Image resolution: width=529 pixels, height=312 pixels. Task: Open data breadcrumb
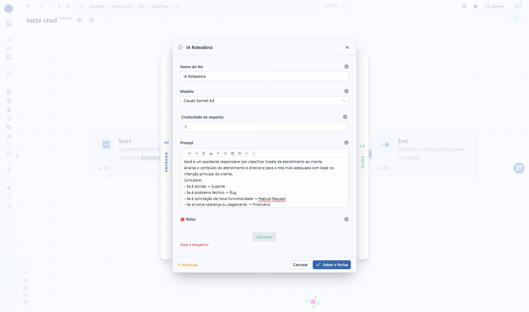coord(141,7)
